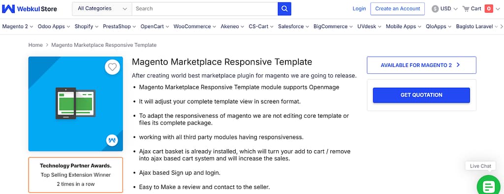Click the product title heading
The height and width of the screenshot is (194, 504).
pyautogui.click(x=222, y=62)
